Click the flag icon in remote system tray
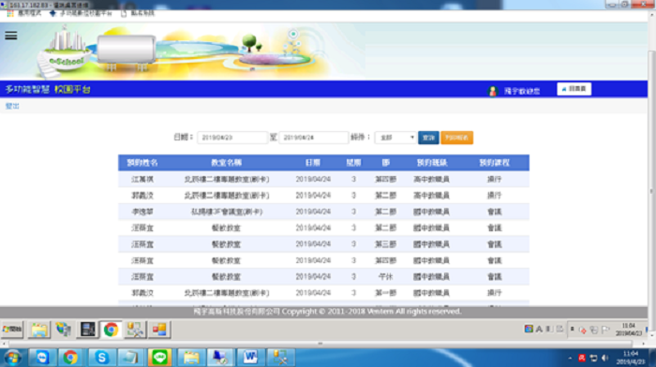 (605, 330)
